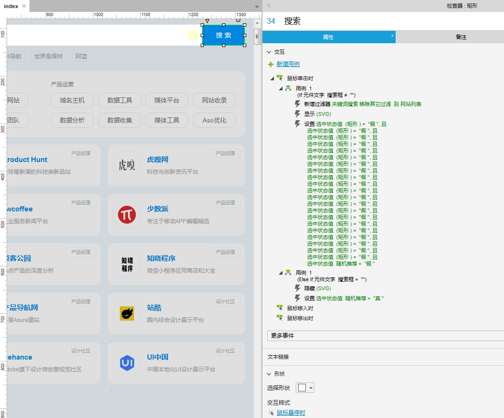Select the blue 搜索 button widget
The height and width of the screenshot is (418, 504).
223,35
